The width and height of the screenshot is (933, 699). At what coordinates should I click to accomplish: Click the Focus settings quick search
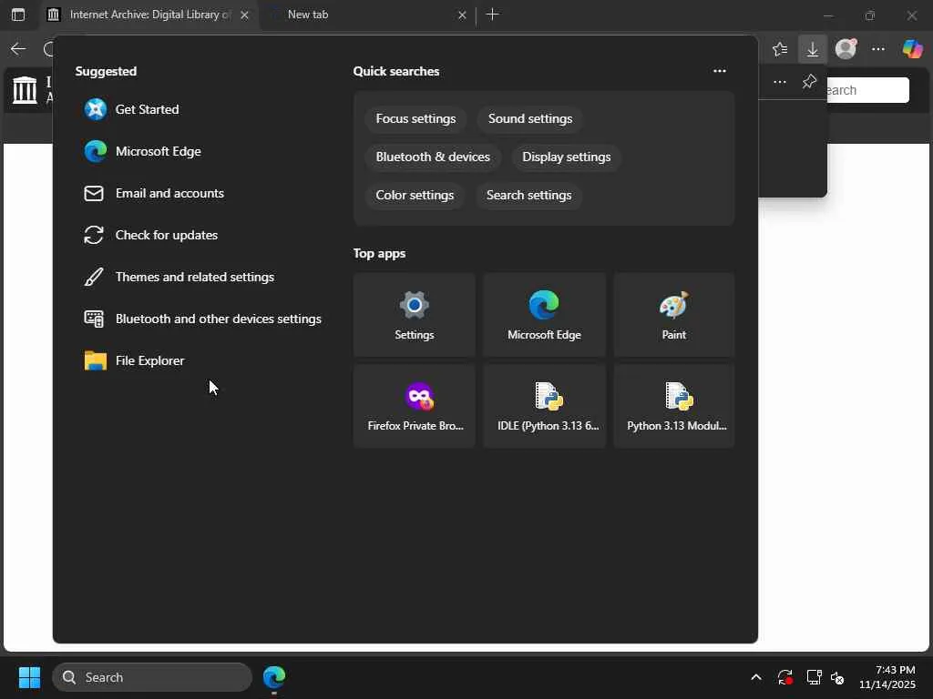[415, 119]
